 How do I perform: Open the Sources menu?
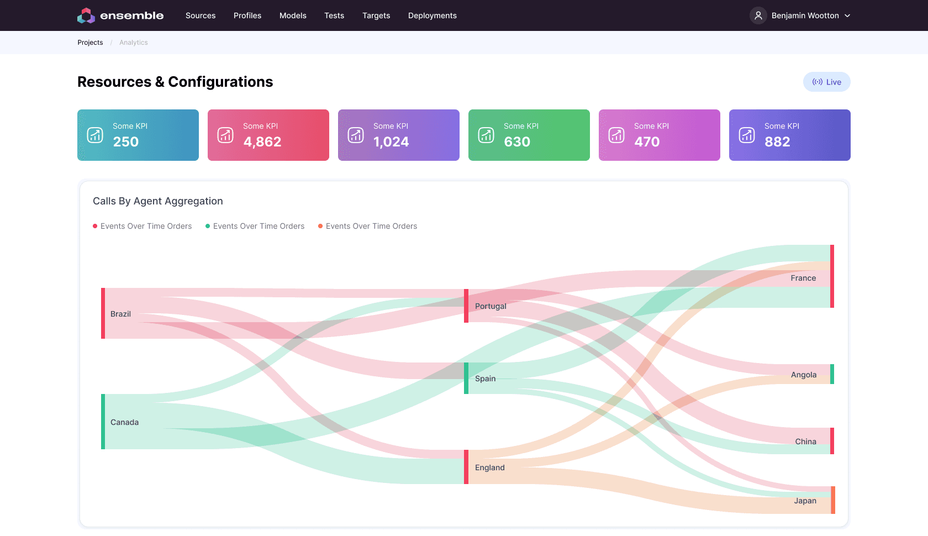[x=201, y=15]
